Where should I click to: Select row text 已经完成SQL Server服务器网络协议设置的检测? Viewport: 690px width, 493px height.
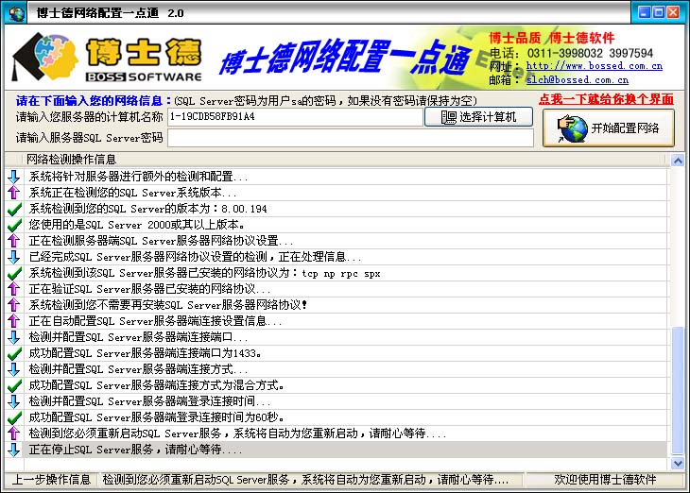195,257
